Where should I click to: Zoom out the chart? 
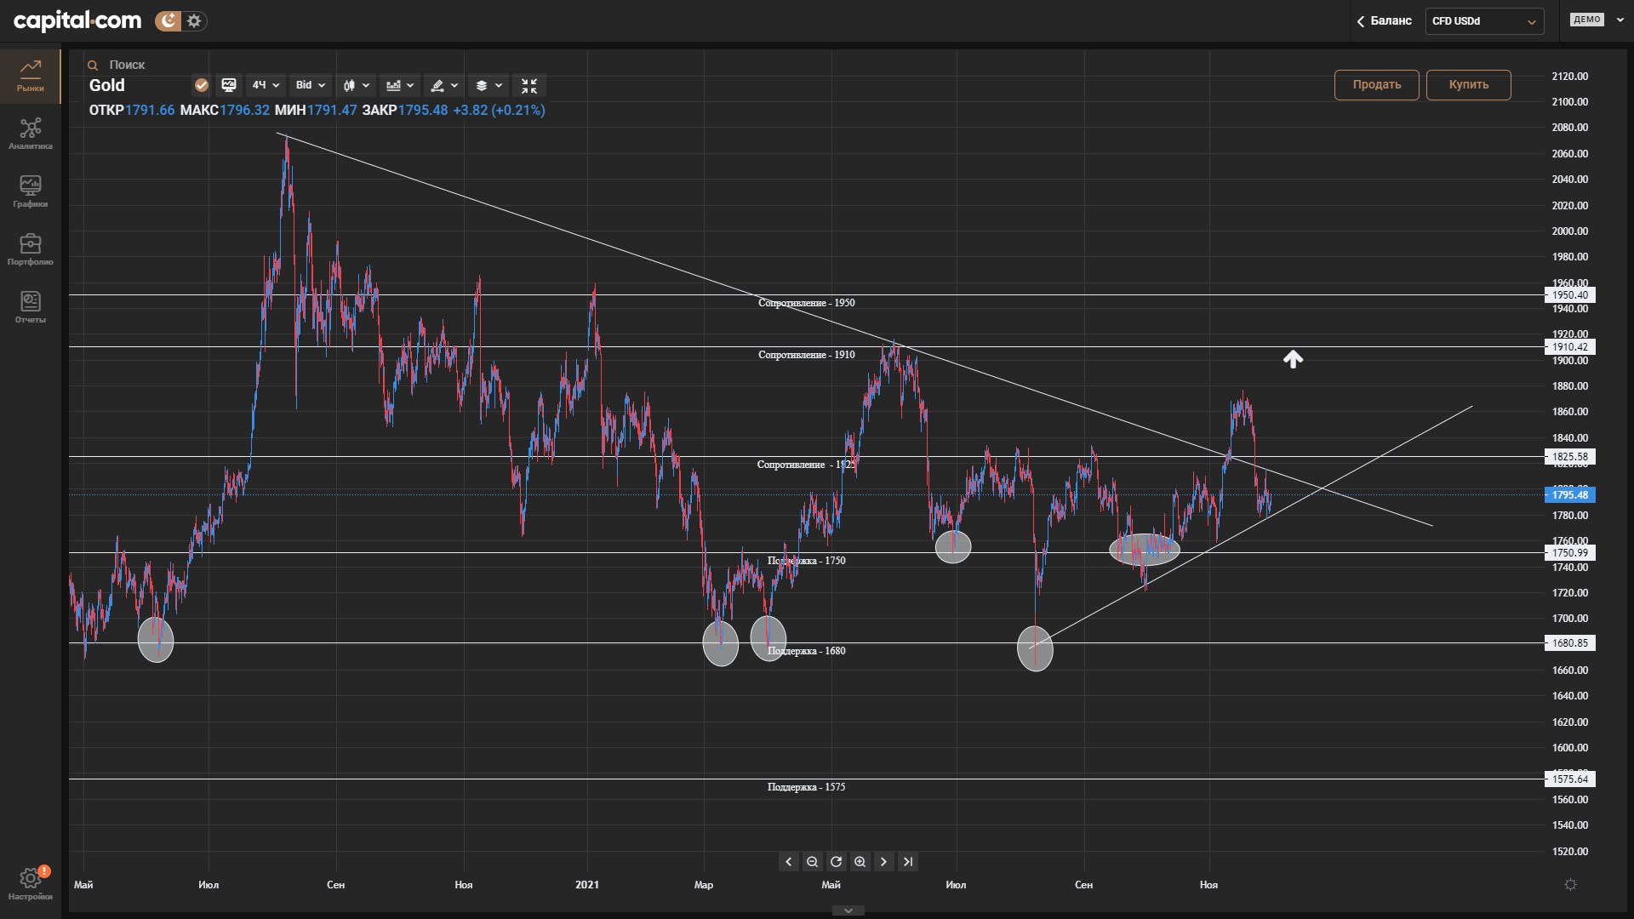point(812,862)
